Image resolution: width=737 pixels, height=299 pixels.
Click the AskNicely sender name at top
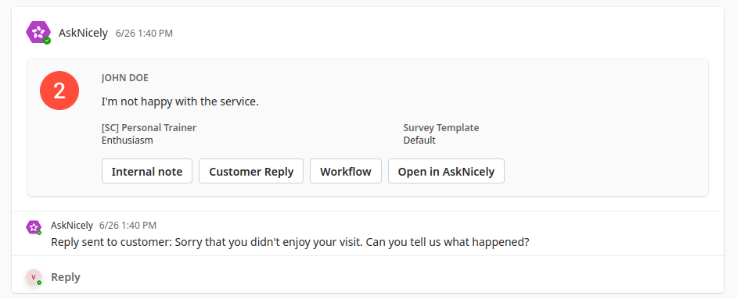[83, 34]
